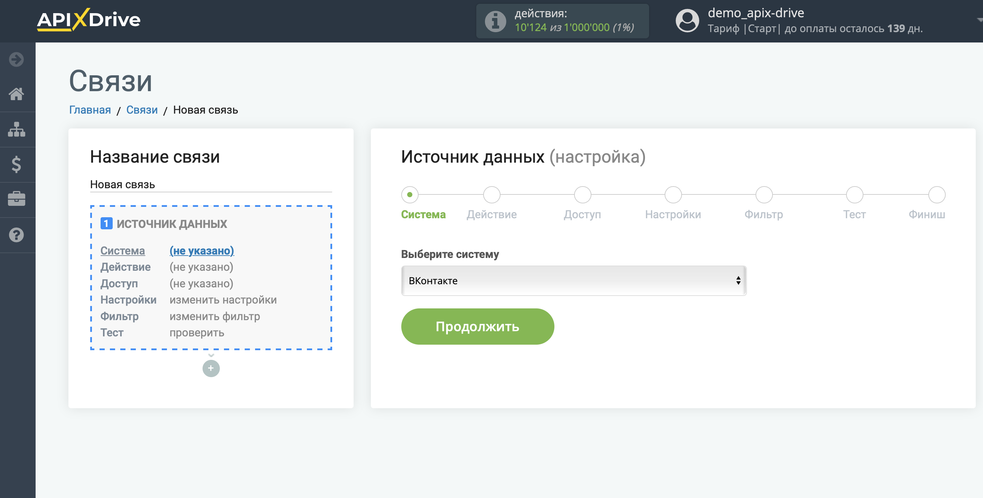This screenshot has height=498, width=983.
Task: Click the Продолжить button
Action: pyautogui.click(x=477, y=326)
